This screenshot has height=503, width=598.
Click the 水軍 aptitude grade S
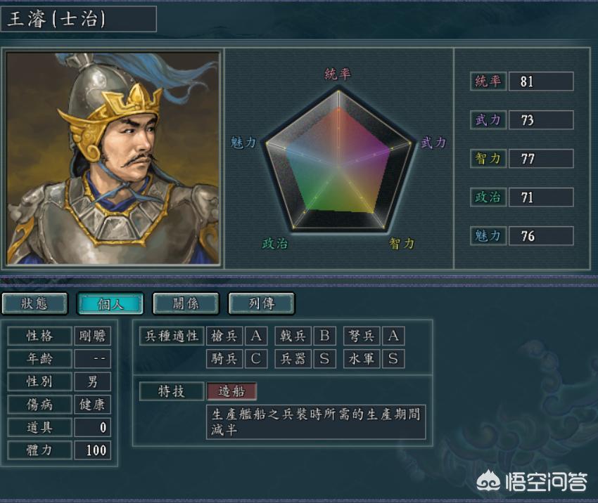pyautogui.click(x=393, y=359)
